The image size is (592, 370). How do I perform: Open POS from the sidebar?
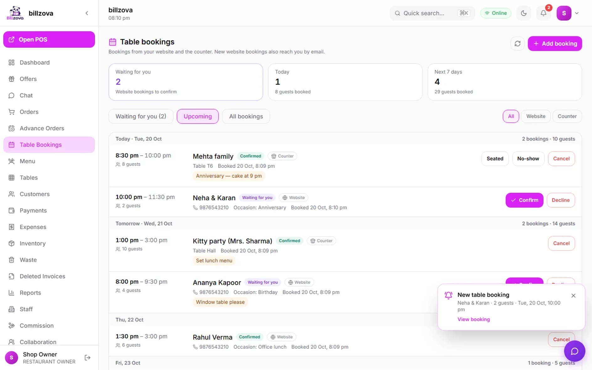click(49, 40)
